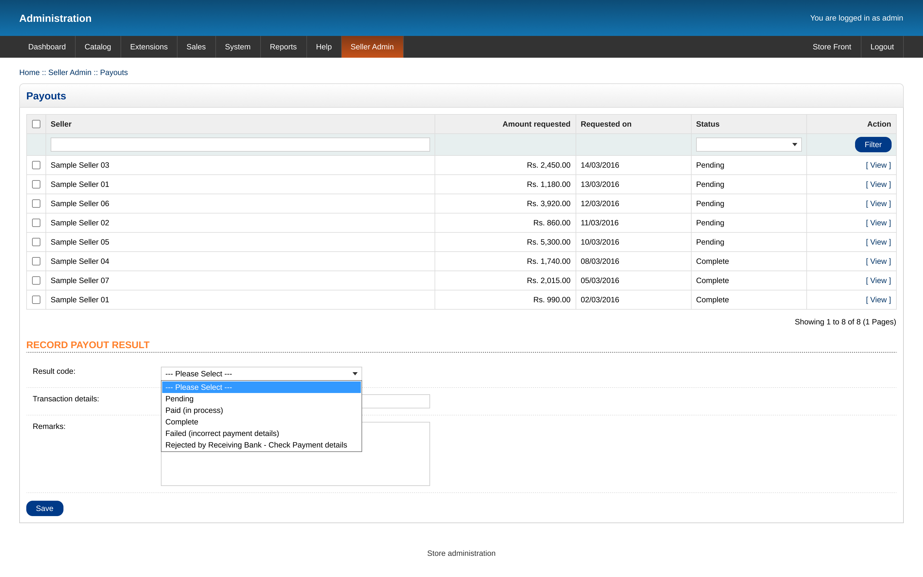This screenshot has height=577, width=923.
Task: Select the Sample Seller 05 row checkbox
Action: pos(36,242)
